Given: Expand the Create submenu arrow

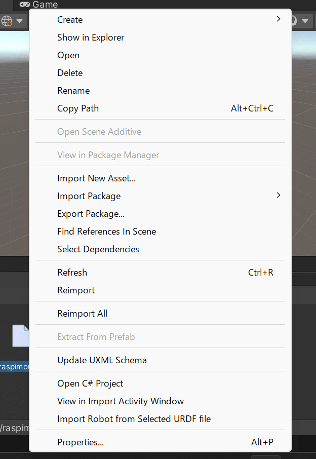Looking at the screenshot, I should tap(278, 19).
